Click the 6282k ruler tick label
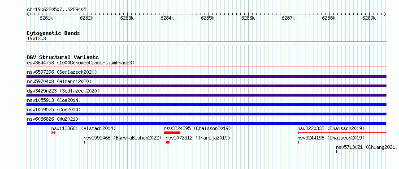 click(87, 18)
